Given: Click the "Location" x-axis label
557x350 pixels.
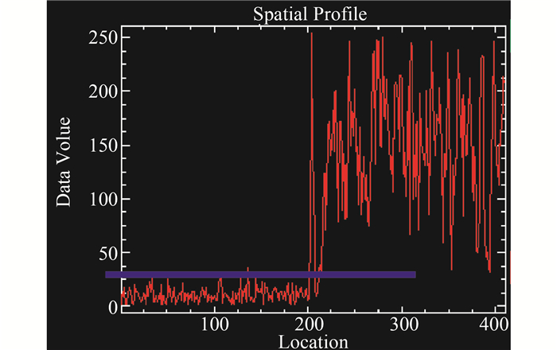Looking at the screenshot, I should (313, 342).
